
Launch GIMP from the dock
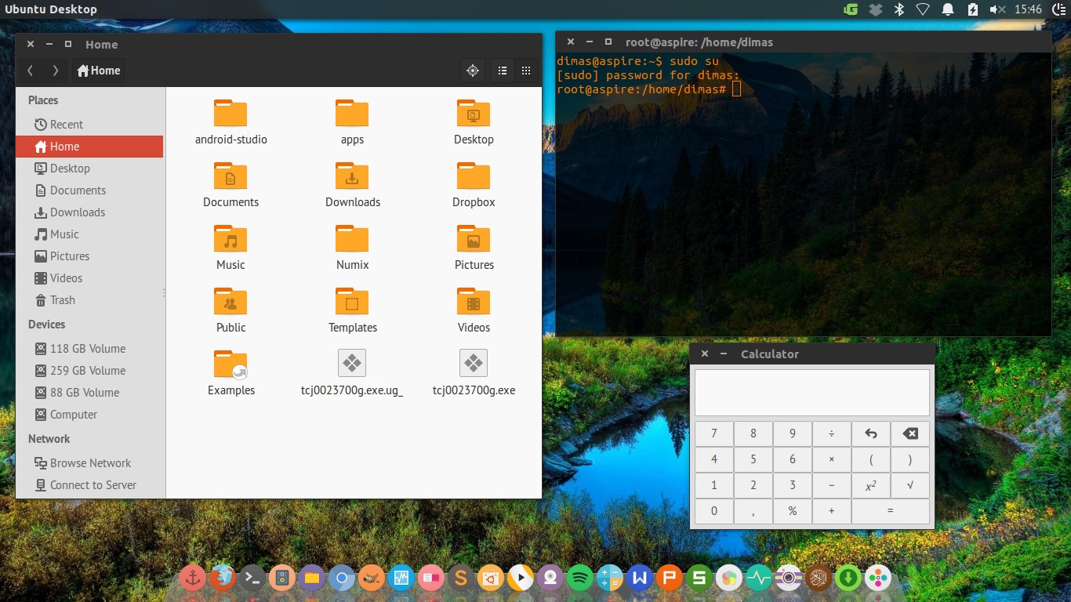pos(372,578)
